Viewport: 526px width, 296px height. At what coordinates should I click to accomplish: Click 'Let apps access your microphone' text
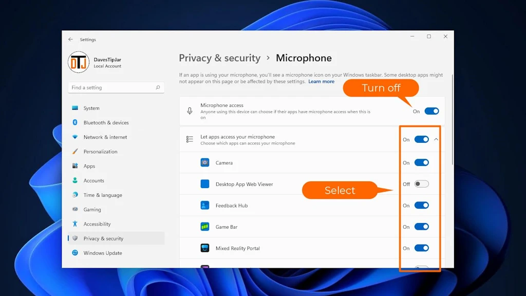click(x=237, y=137)
